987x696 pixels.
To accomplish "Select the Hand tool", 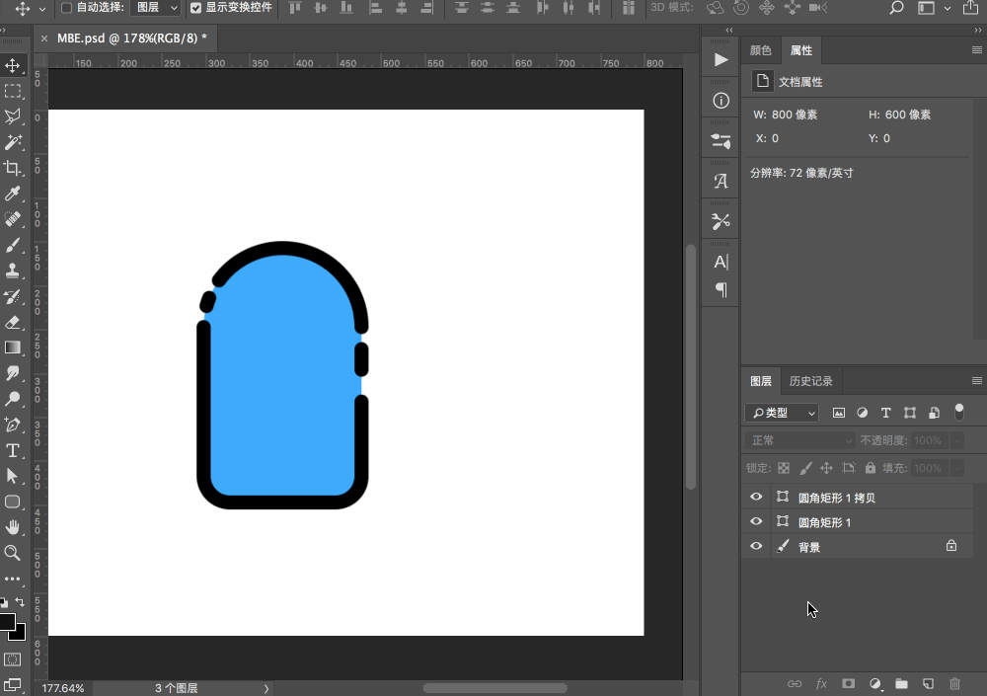I will 13,527.
